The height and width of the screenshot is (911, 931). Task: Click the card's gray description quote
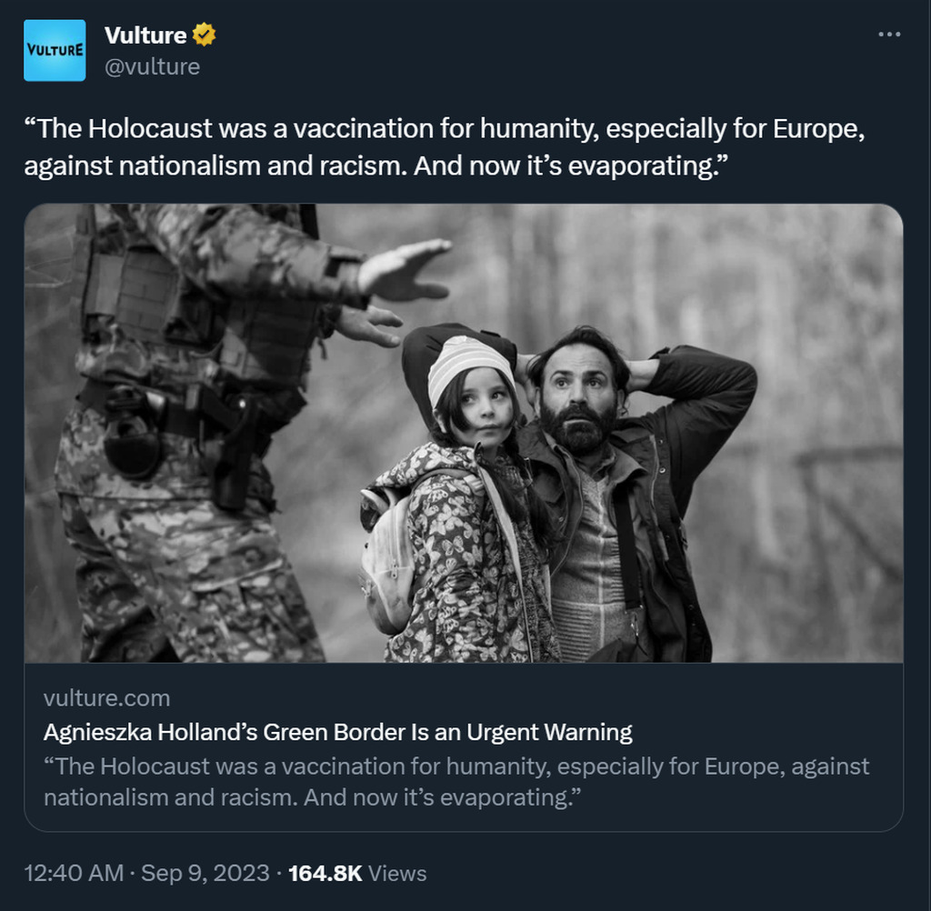tap(456, 782)
